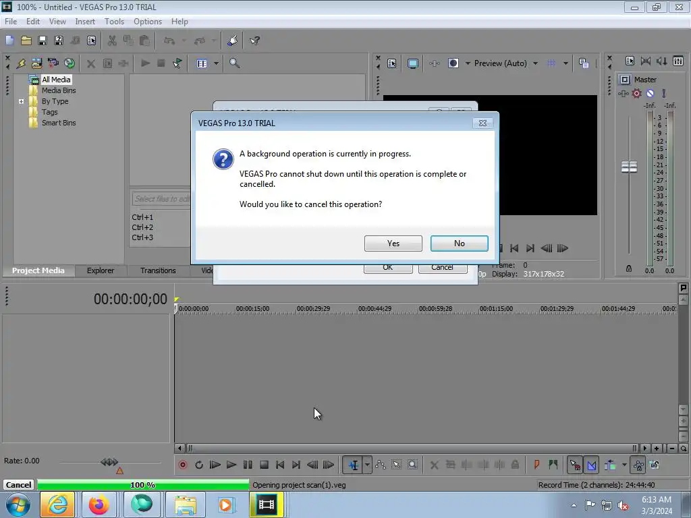Click the Save As icon with the question mark
The height and width of the screenshot is (518, 691).
click(x=59, y=40)
